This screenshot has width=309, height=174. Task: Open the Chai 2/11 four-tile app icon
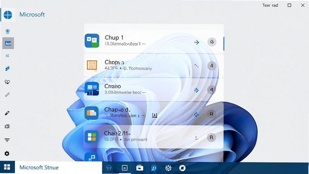pyautogui.click(x=92, y=137)
